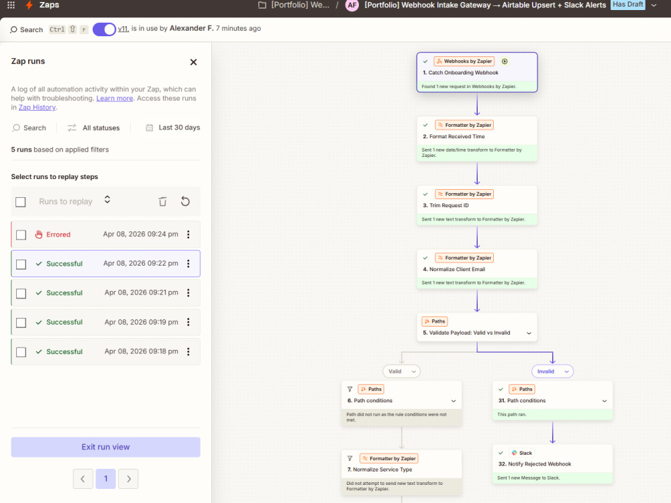Click the Paths badge on step 31

coord(522,389)
